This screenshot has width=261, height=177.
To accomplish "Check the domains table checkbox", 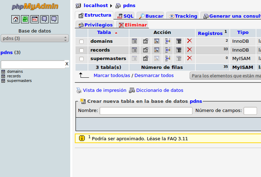I will pyautogui.click(x=81, y=42).
